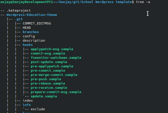Image resolution: width=168 pixels, height=113 pixels.
Task: Select the branches directory text
Action: point(31,32)
